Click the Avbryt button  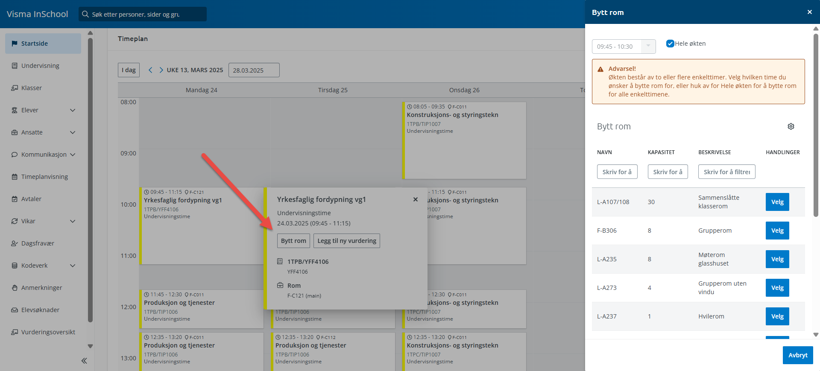coord(798,355)
